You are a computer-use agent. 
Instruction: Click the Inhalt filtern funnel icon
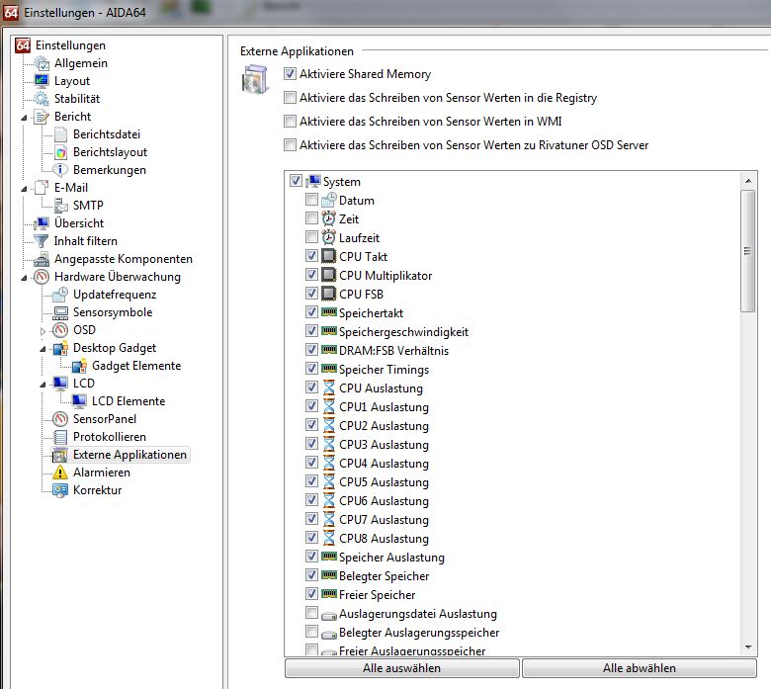[x=42, y=241]
